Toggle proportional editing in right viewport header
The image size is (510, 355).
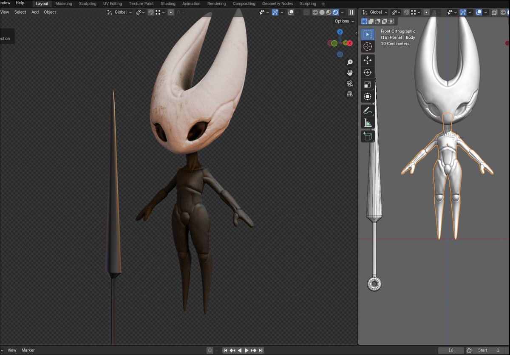426,12
